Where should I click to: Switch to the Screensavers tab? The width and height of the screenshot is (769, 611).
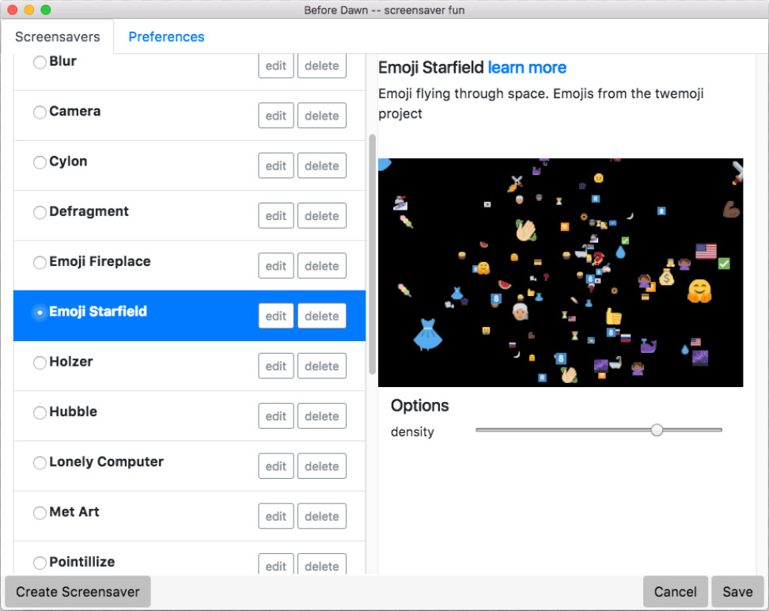[x=58, y=37]
